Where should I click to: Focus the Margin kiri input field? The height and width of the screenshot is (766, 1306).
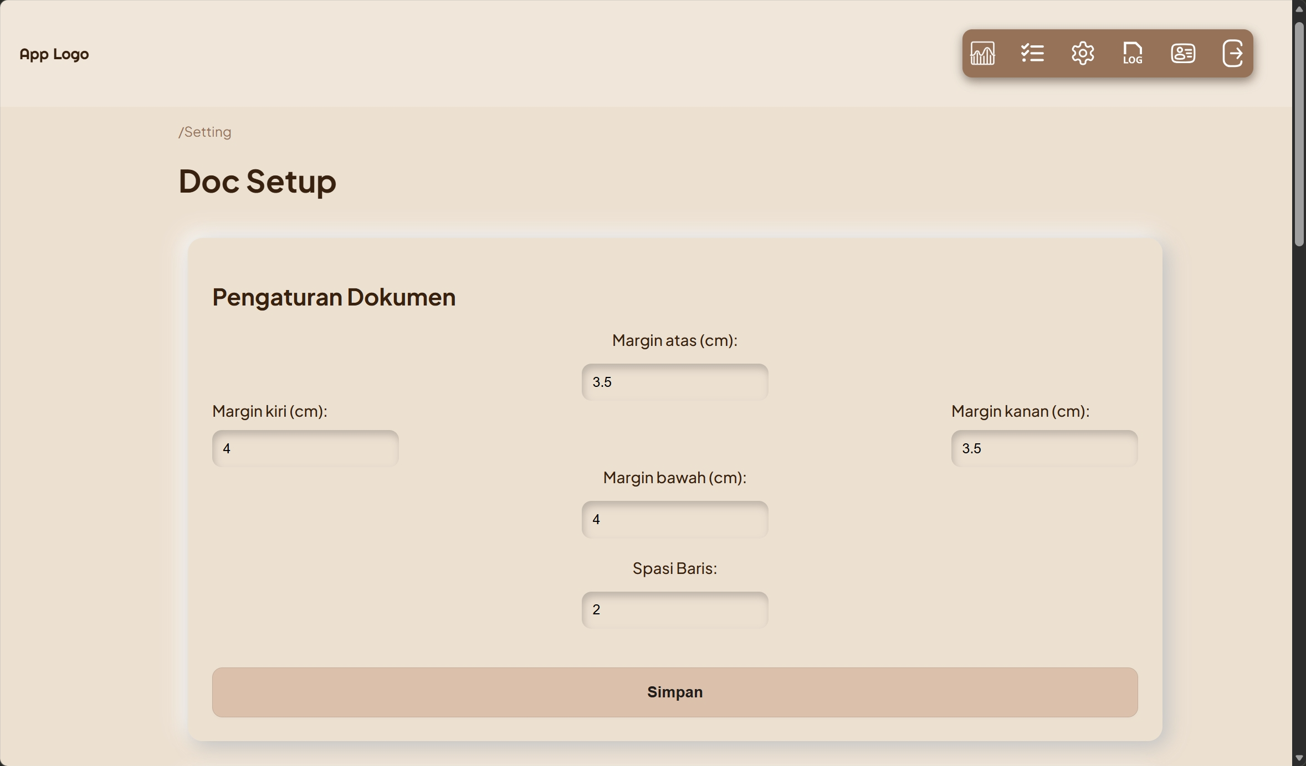click(305, 448)
